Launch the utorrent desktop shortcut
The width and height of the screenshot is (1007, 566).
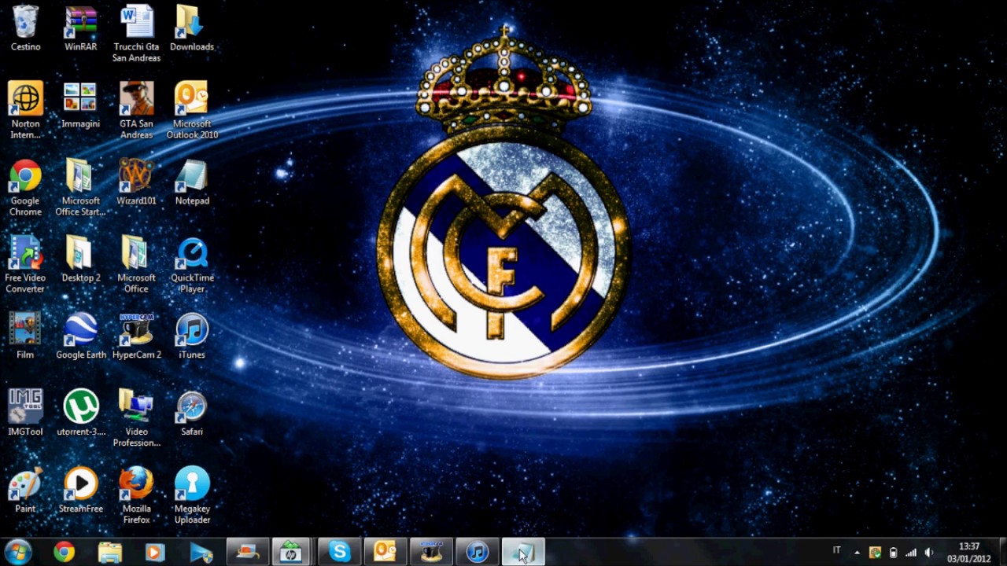click(x=80, y=413)
